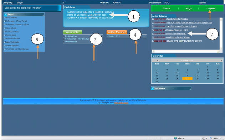Open Scheme Issue quick link

point(71,42)
